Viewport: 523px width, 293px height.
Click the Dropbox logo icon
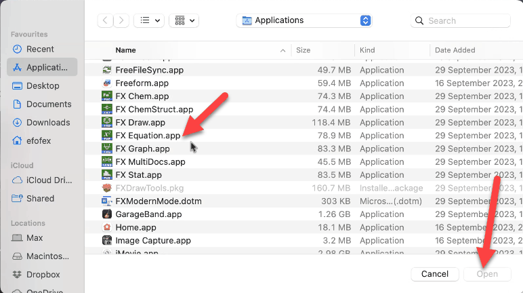pos(17,275)
